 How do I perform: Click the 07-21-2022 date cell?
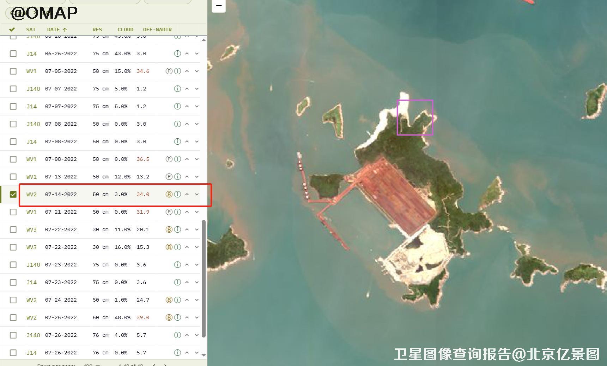coord(61,212)
